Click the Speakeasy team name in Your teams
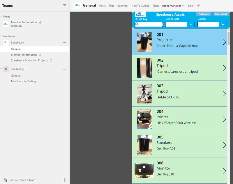 (17, 43)
